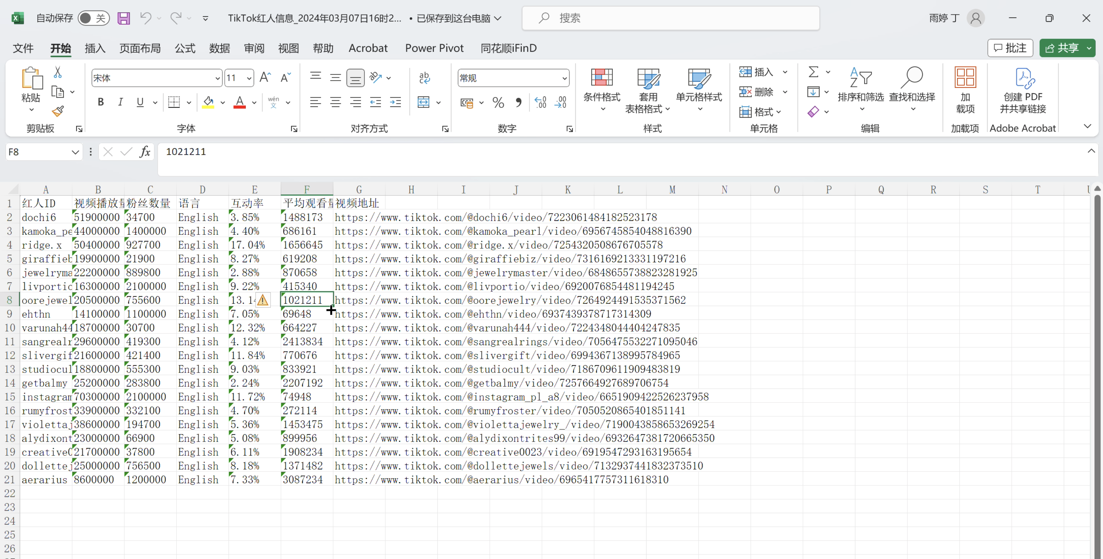This screenshot has width=1103, height=559.
Task: Click the 共享 Share button
Action: (x=1063, y=48)
